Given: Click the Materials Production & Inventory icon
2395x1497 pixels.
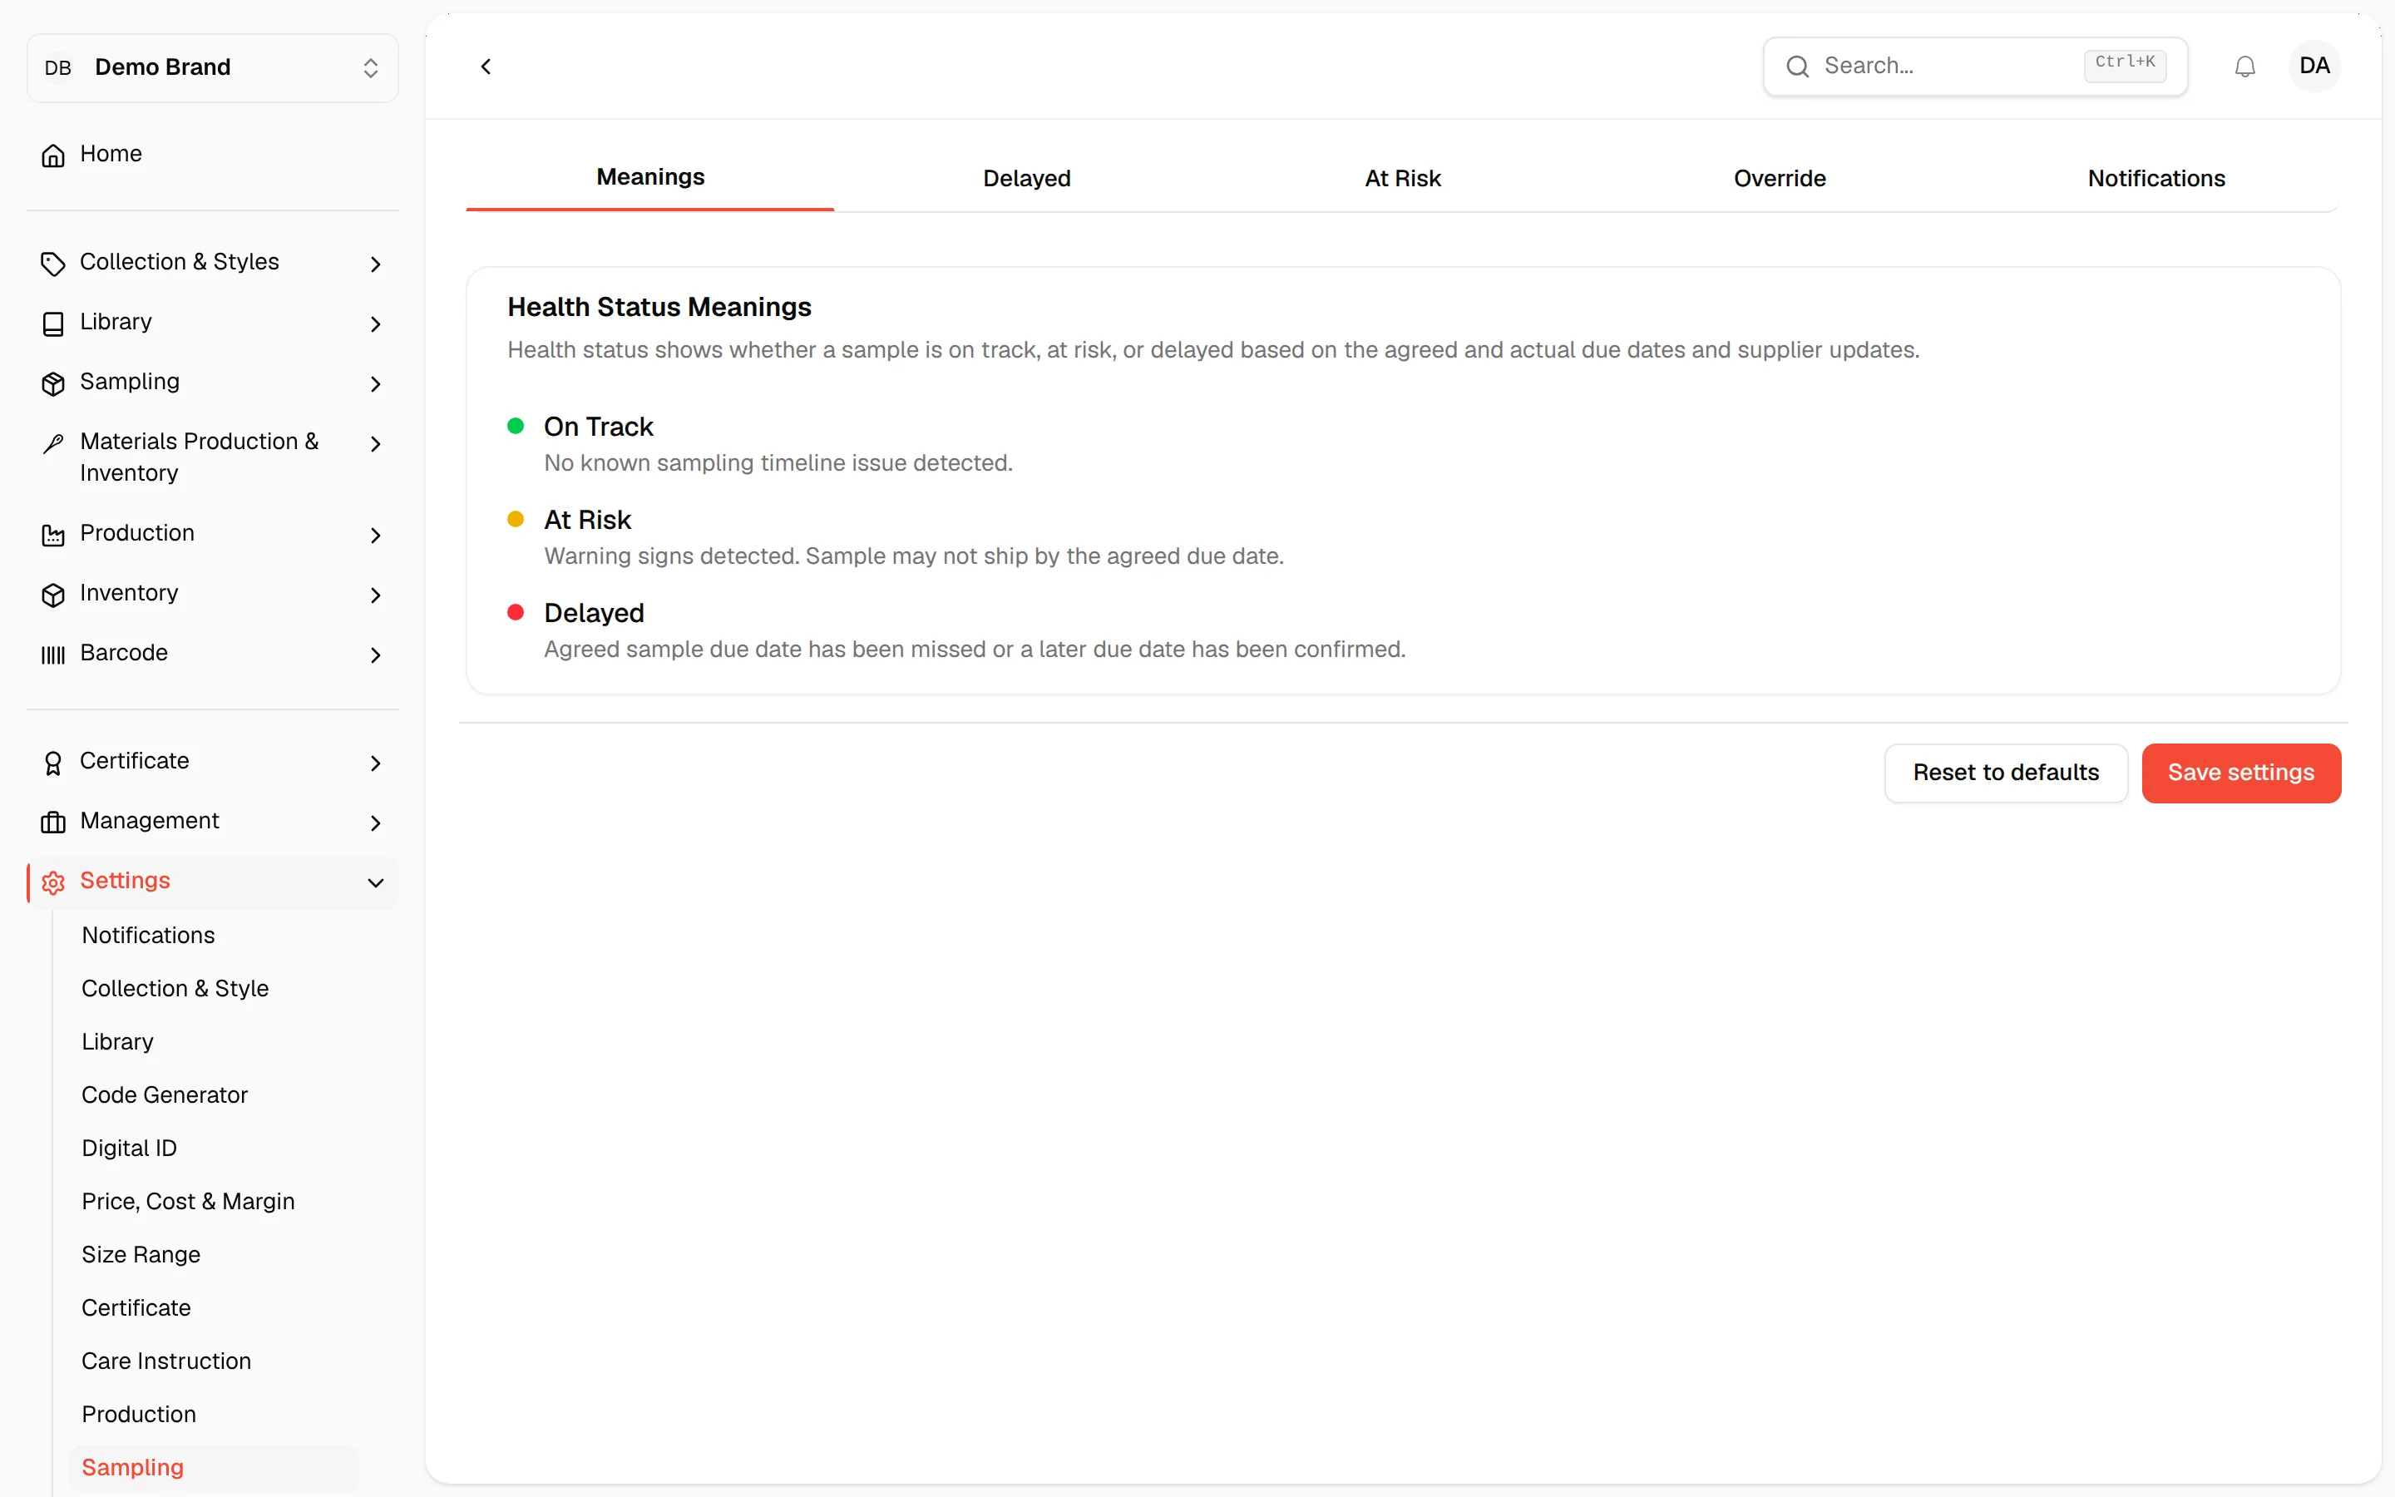Looking at the screenshot, I should pos(53,442).
